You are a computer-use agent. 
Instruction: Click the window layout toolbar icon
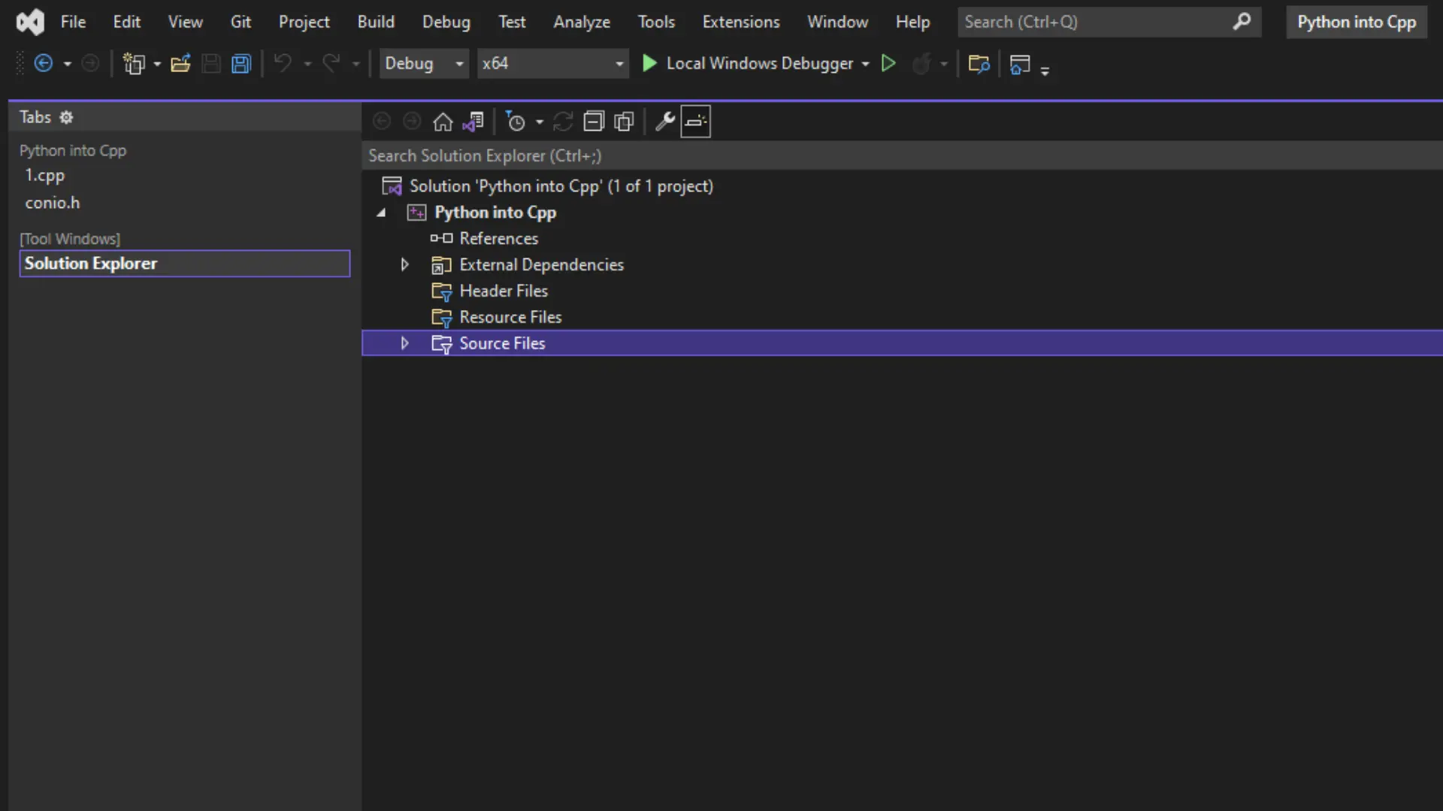tap(1020, 64)
